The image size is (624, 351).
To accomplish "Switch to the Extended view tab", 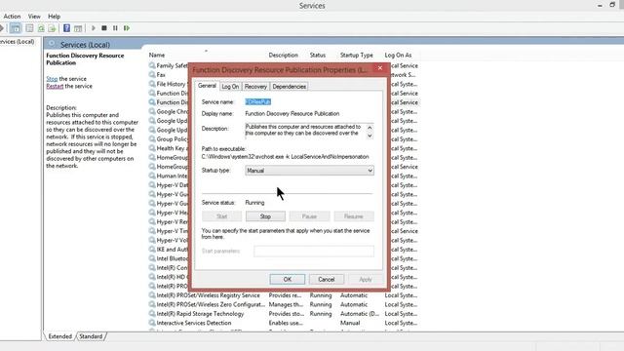I will click(x=59, y=336).
